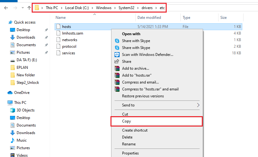Viewport: 258px width, 157px height.
Task: Select Copy from the context menu
Action: (x=126, y=121)
